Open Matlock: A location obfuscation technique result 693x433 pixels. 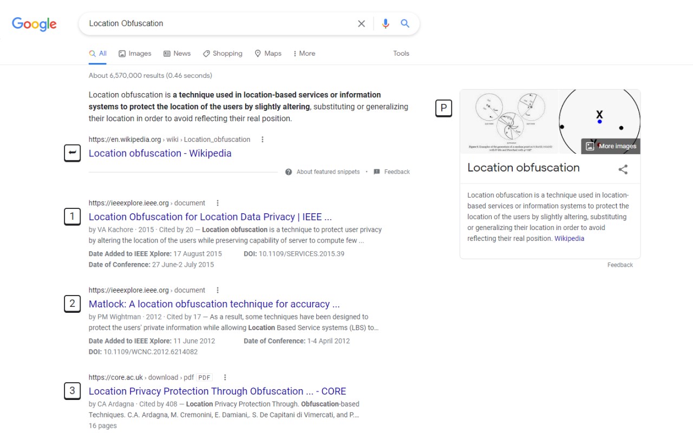pyautogui.click(x=214, y=304)
